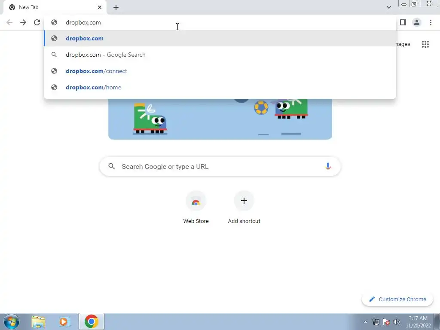This screenshot has width=440, height=330.
Task: Start voice search with microphone icon
Action: pyautogui.click(x=327, y=166)
